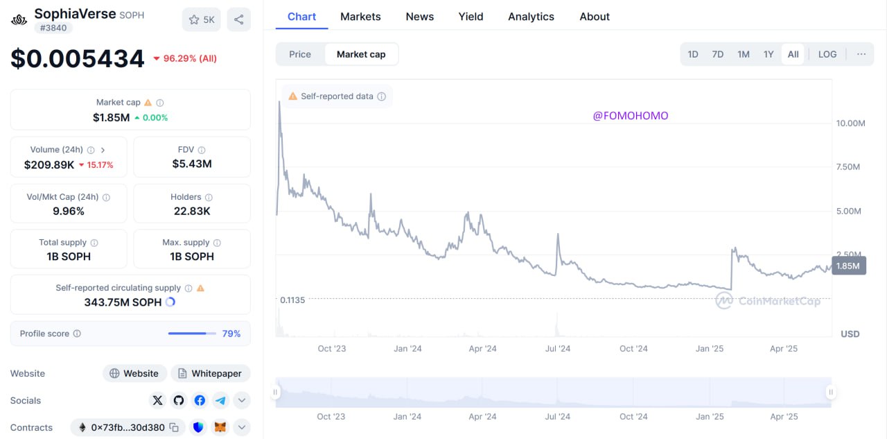Open the Total supply info icon
The width and height of the screenshot is (887, 439).
(94, 243)
